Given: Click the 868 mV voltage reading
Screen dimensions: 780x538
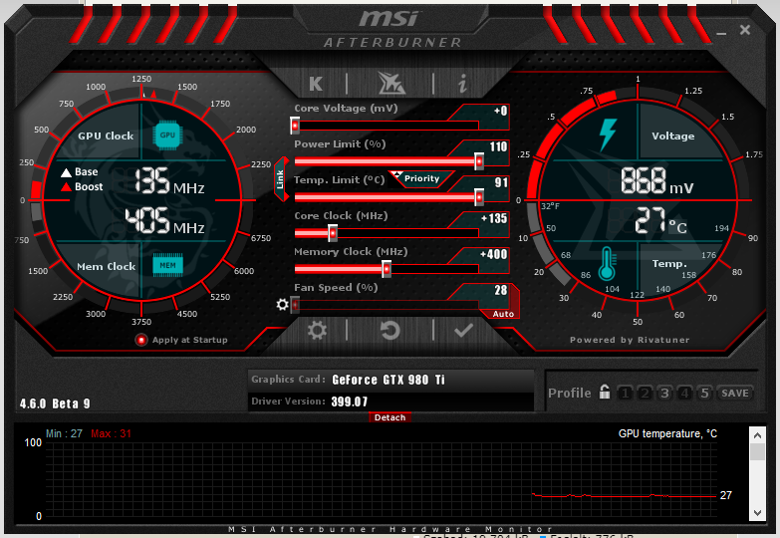Looking at the screenshot, I should 656,180.
